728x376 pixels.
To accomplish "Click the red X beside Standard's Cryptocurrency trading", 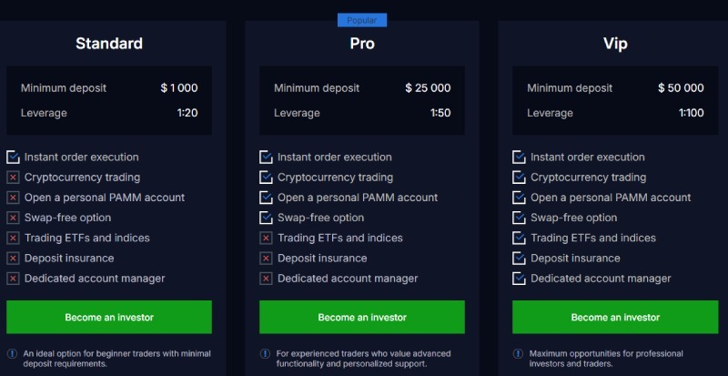I will click(13, 178).
